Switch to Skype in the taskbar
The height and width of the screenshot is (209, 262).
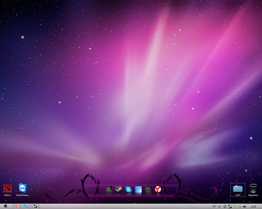click(26, 206)
